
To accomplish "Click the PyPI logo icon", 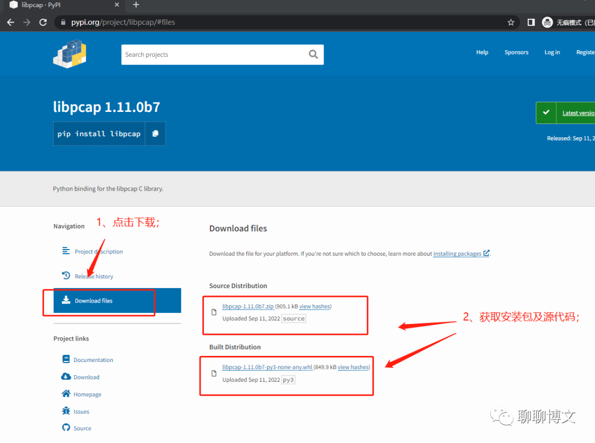I will coord(69,53).
